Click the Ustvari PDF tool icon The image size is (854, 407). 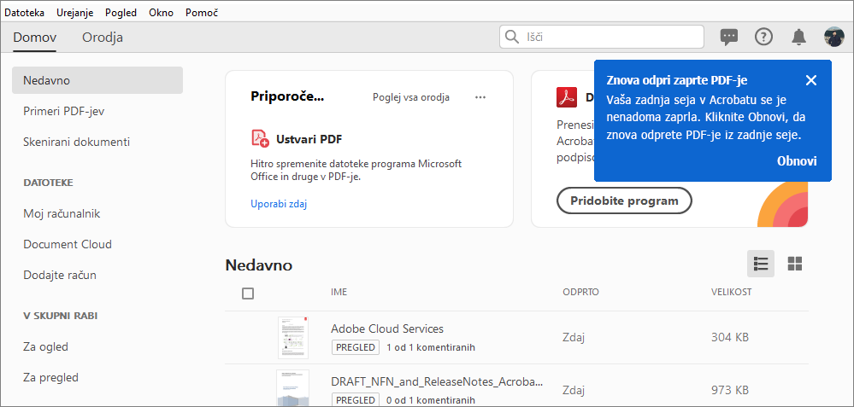[260, 138]
